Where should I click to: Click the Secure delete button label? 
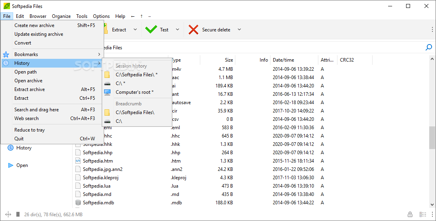click(x=216, y=30)
